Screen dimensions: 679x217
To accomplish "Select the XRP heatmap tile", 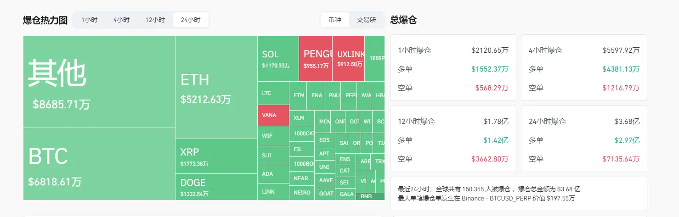I will [216, 156].
